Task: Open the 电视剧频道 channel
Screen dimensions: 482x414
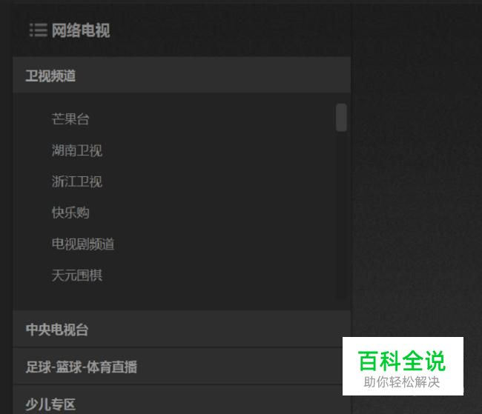Action: coord(83,244)
